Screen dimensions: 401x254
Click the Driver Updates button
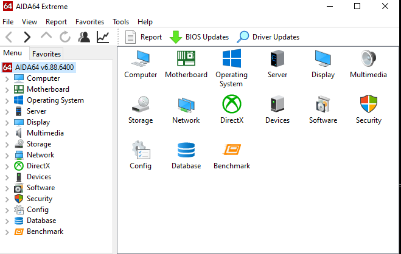[x=268, y=37]
